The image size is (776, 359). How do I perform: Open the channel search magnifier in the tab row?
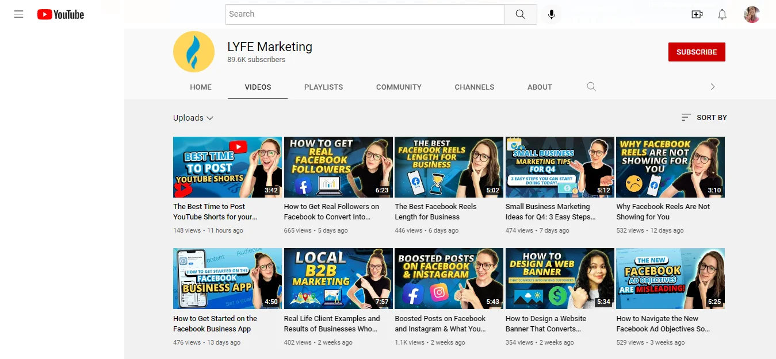[x=591, y=87]
